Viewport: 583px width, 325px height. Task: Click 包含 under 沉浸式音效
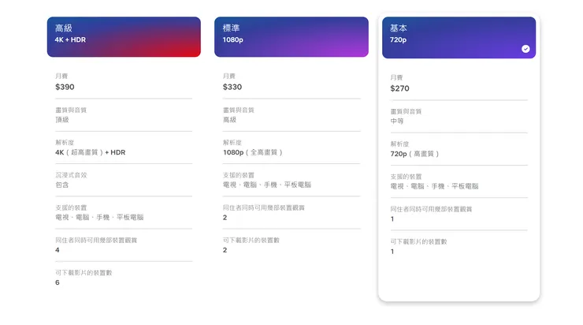[62, 185]
